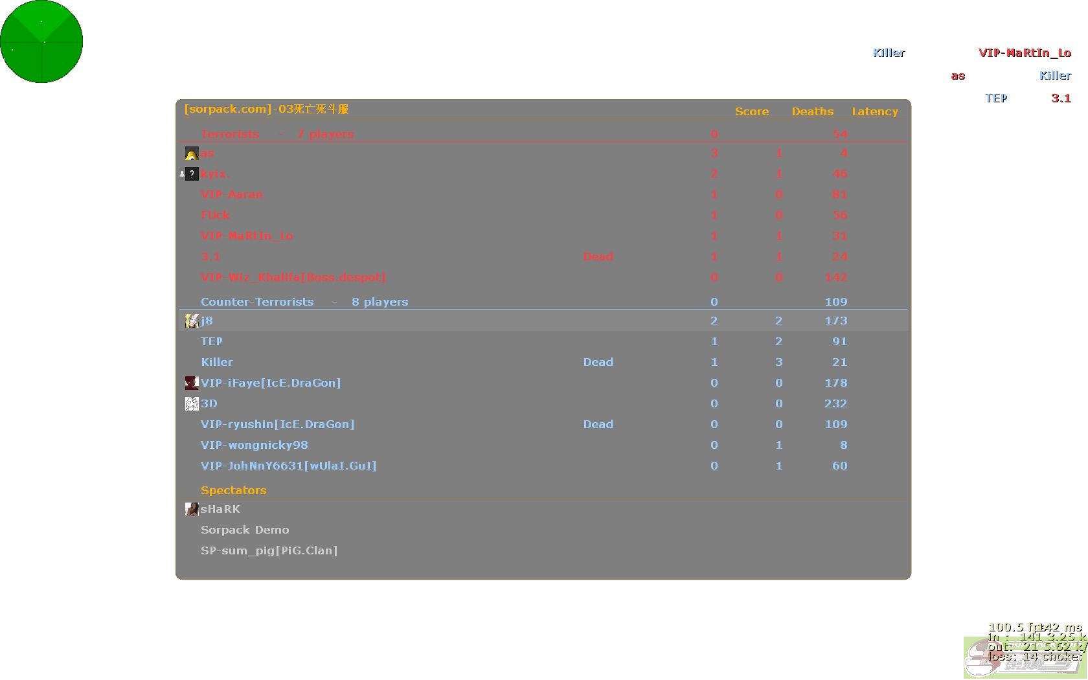Select the Terrorists team header row
This screenshot has width=1088, height=680.
[x=277, y=134]
